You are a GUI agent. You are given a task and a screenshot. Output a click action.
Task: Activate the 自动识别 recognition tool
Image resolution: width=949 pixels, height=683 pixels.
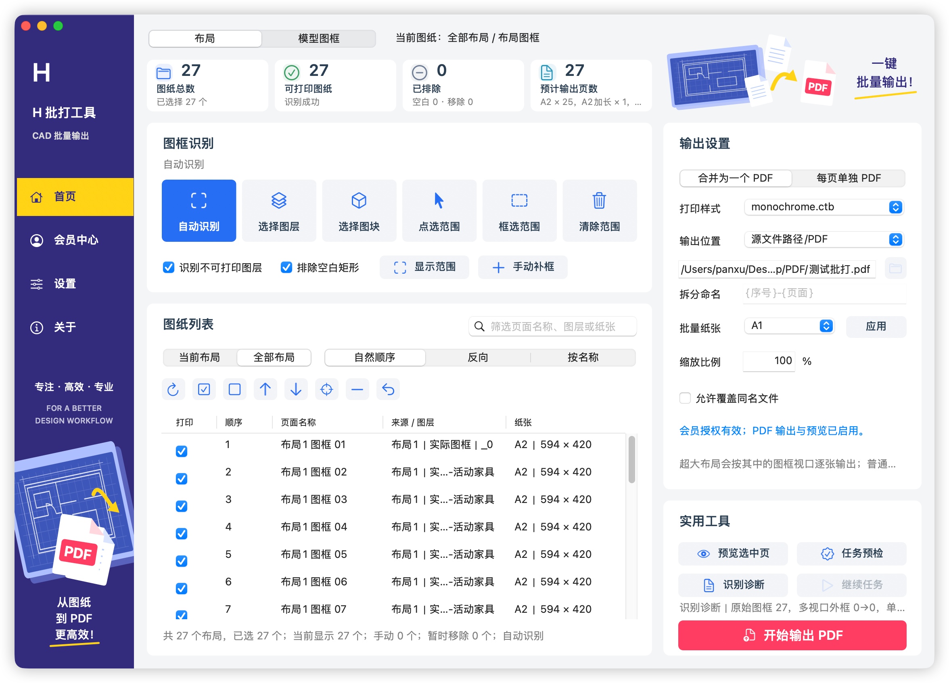(x=199, y=210)
